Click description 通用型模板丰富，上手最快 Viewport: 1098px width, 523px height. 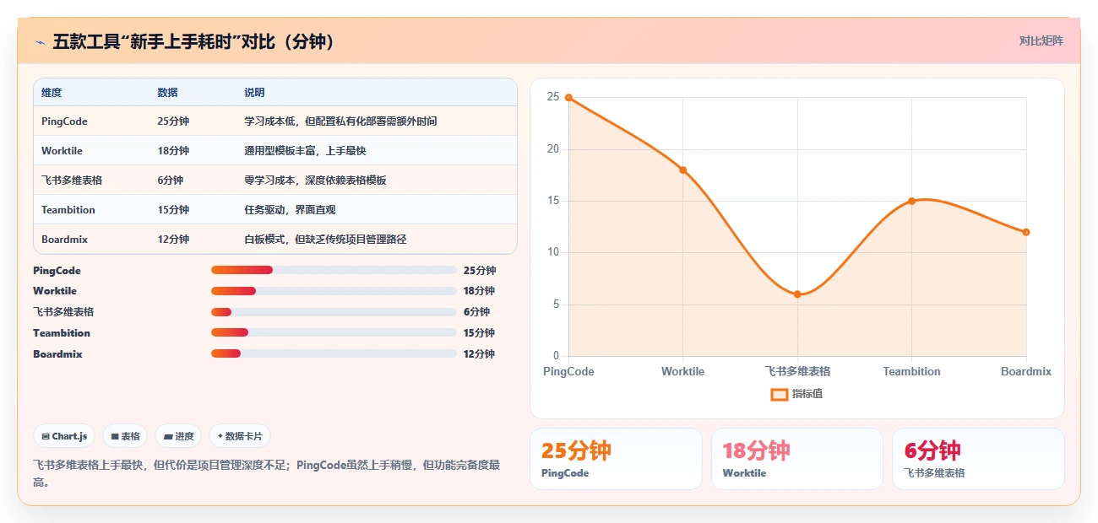[305, 151]
